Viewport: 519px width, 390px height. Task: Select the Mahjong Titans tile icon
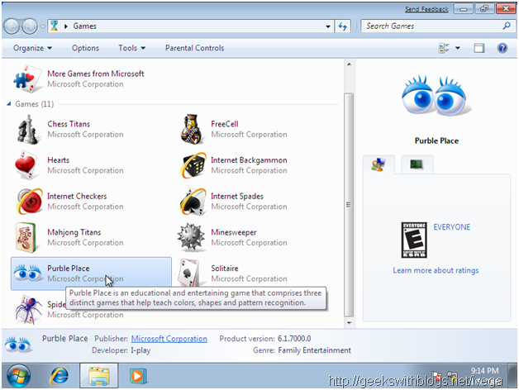(x=26, y=238)
